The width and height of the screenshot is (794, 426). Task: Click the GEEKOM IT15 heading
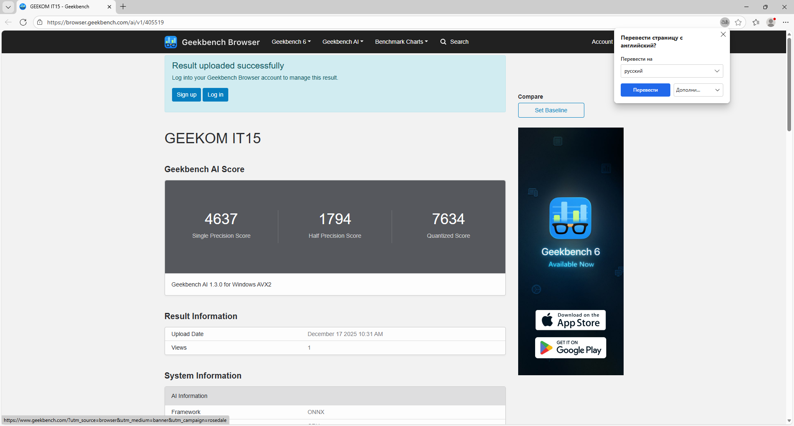tap(213, 138)
